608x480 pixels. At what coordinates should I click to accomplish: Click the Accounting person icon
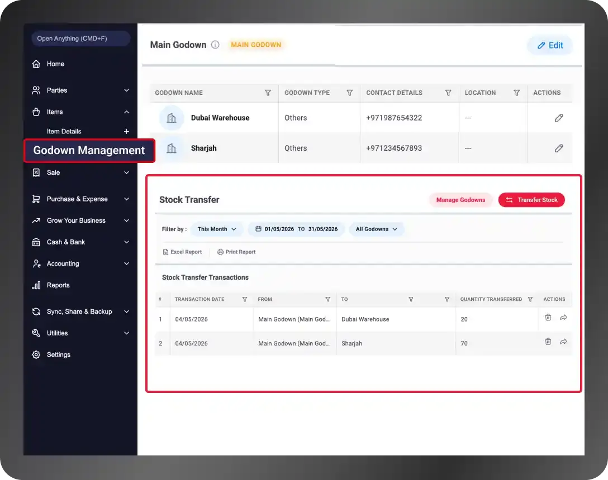tap(36, 263)
